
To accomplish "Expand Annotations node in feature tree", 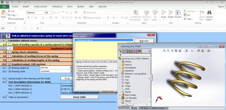I will coord(120,68).
